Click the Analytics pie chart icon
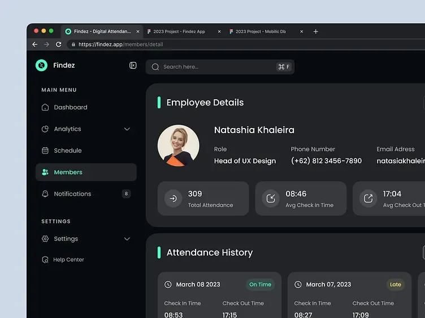Image resolution: width=425 pixels, height=318 pixels. pos(45,129)
